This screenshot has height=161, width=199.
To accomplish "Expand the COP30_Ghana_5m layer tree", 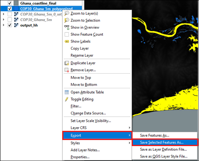I will (x=4, y=20).
